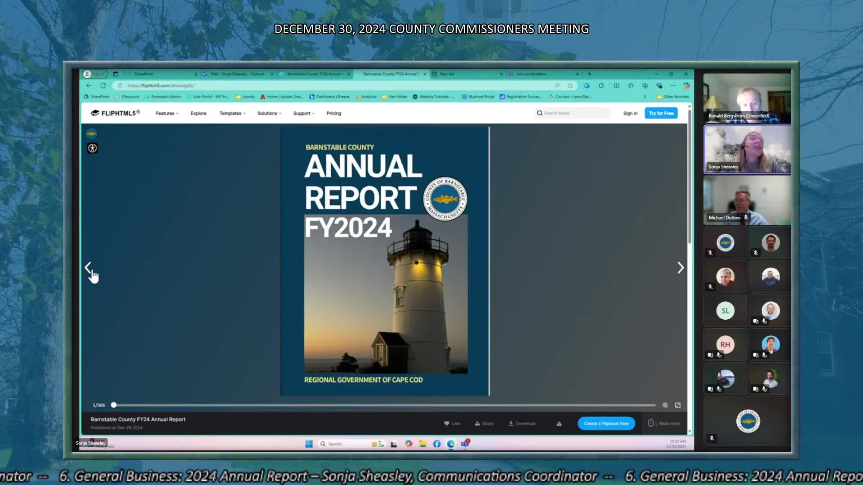
Task: Select Ronald Bergstrom's video tile
Action: pyautogui.click(x=747, y=98)
